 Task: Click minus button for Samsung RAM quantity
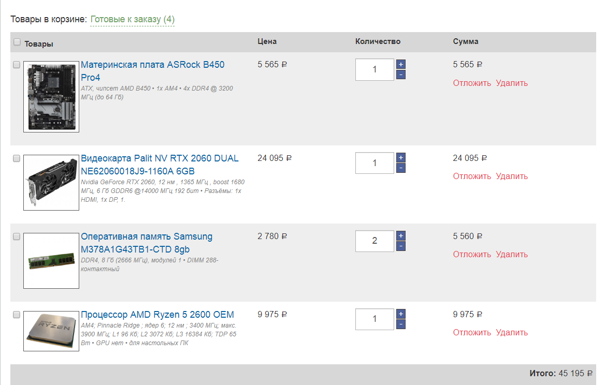click(400, 246)
